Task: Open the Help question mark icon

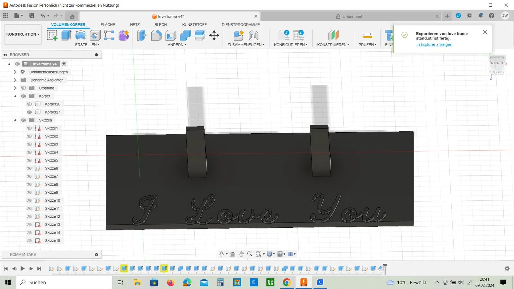Action: (x=492, y=15)
